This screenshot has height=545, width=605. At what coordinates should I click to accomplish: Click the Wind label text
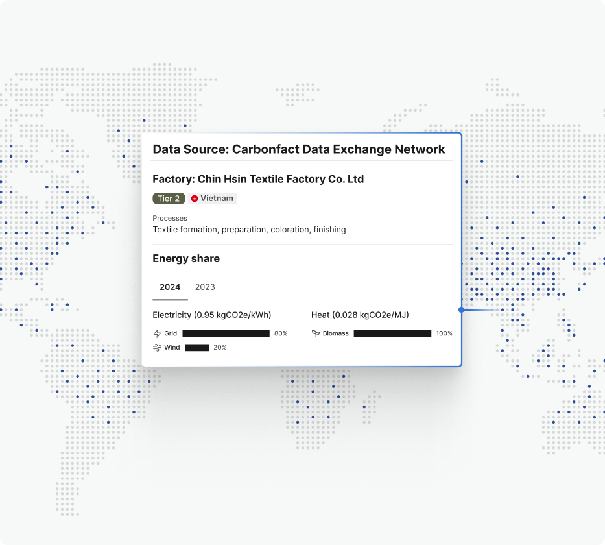coord(172,348)
